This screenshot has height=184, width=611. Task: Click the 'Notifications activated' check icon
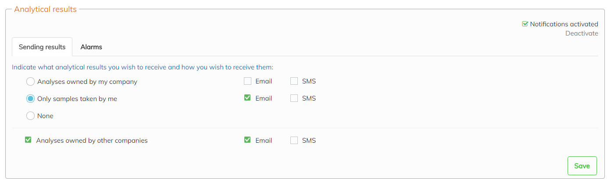tap(525, 24)
